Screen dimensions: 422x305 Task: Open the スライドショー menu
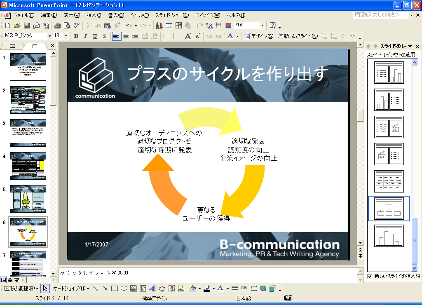tap(172, 15)
